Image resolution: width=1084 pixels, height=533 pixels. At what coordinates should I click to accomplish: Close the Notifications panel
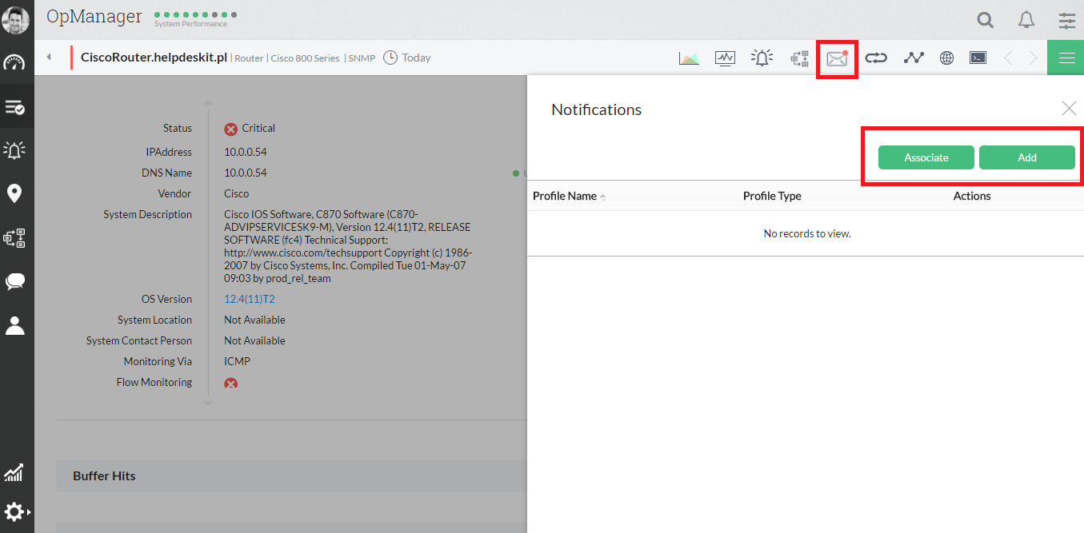pyautogui.click(x=1069, y=108)
